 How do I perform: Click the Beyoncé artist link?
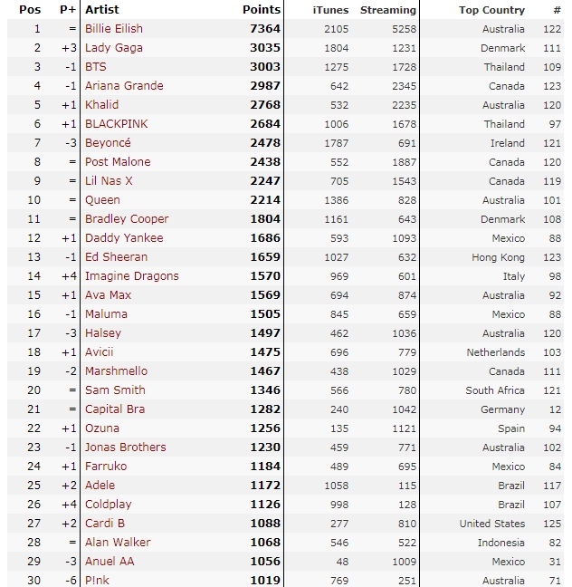tap(108, 143)
